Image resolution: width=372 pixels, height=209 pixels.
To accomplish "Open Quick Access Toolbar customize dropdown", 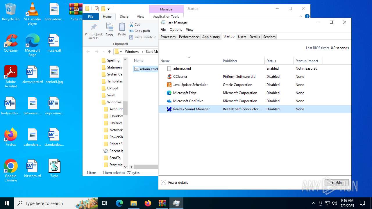I will (108, 9).
